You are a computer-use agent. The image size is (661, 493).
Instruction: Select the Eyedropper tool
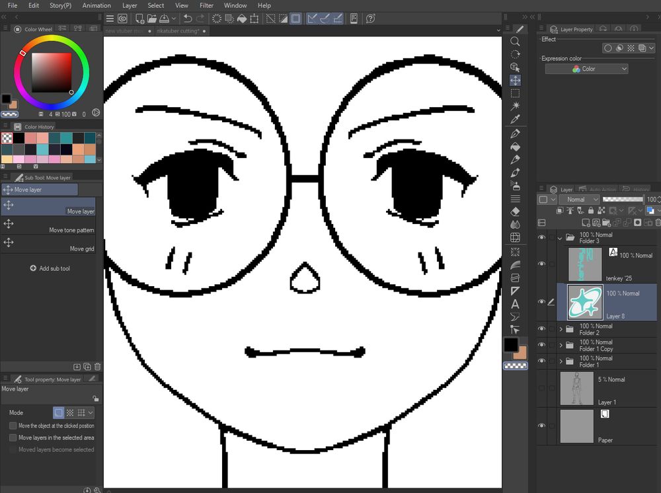[515, 119]
